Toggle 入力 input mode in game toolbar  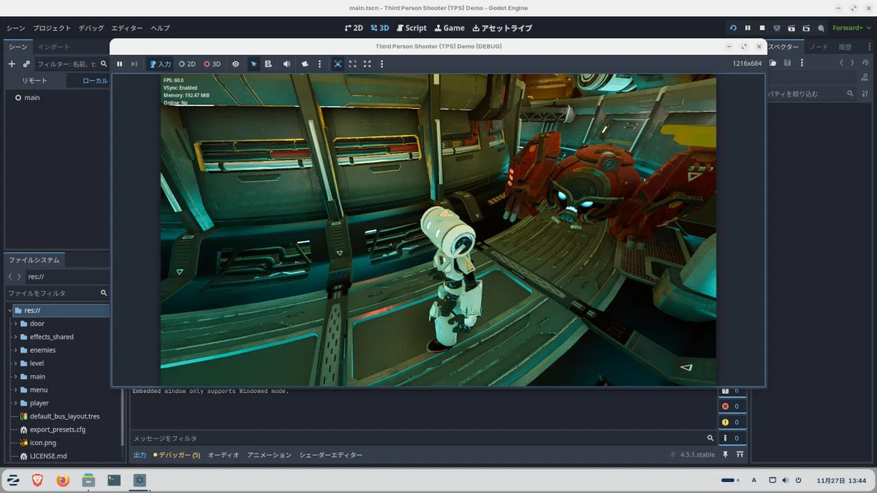[x=160, y=64]
